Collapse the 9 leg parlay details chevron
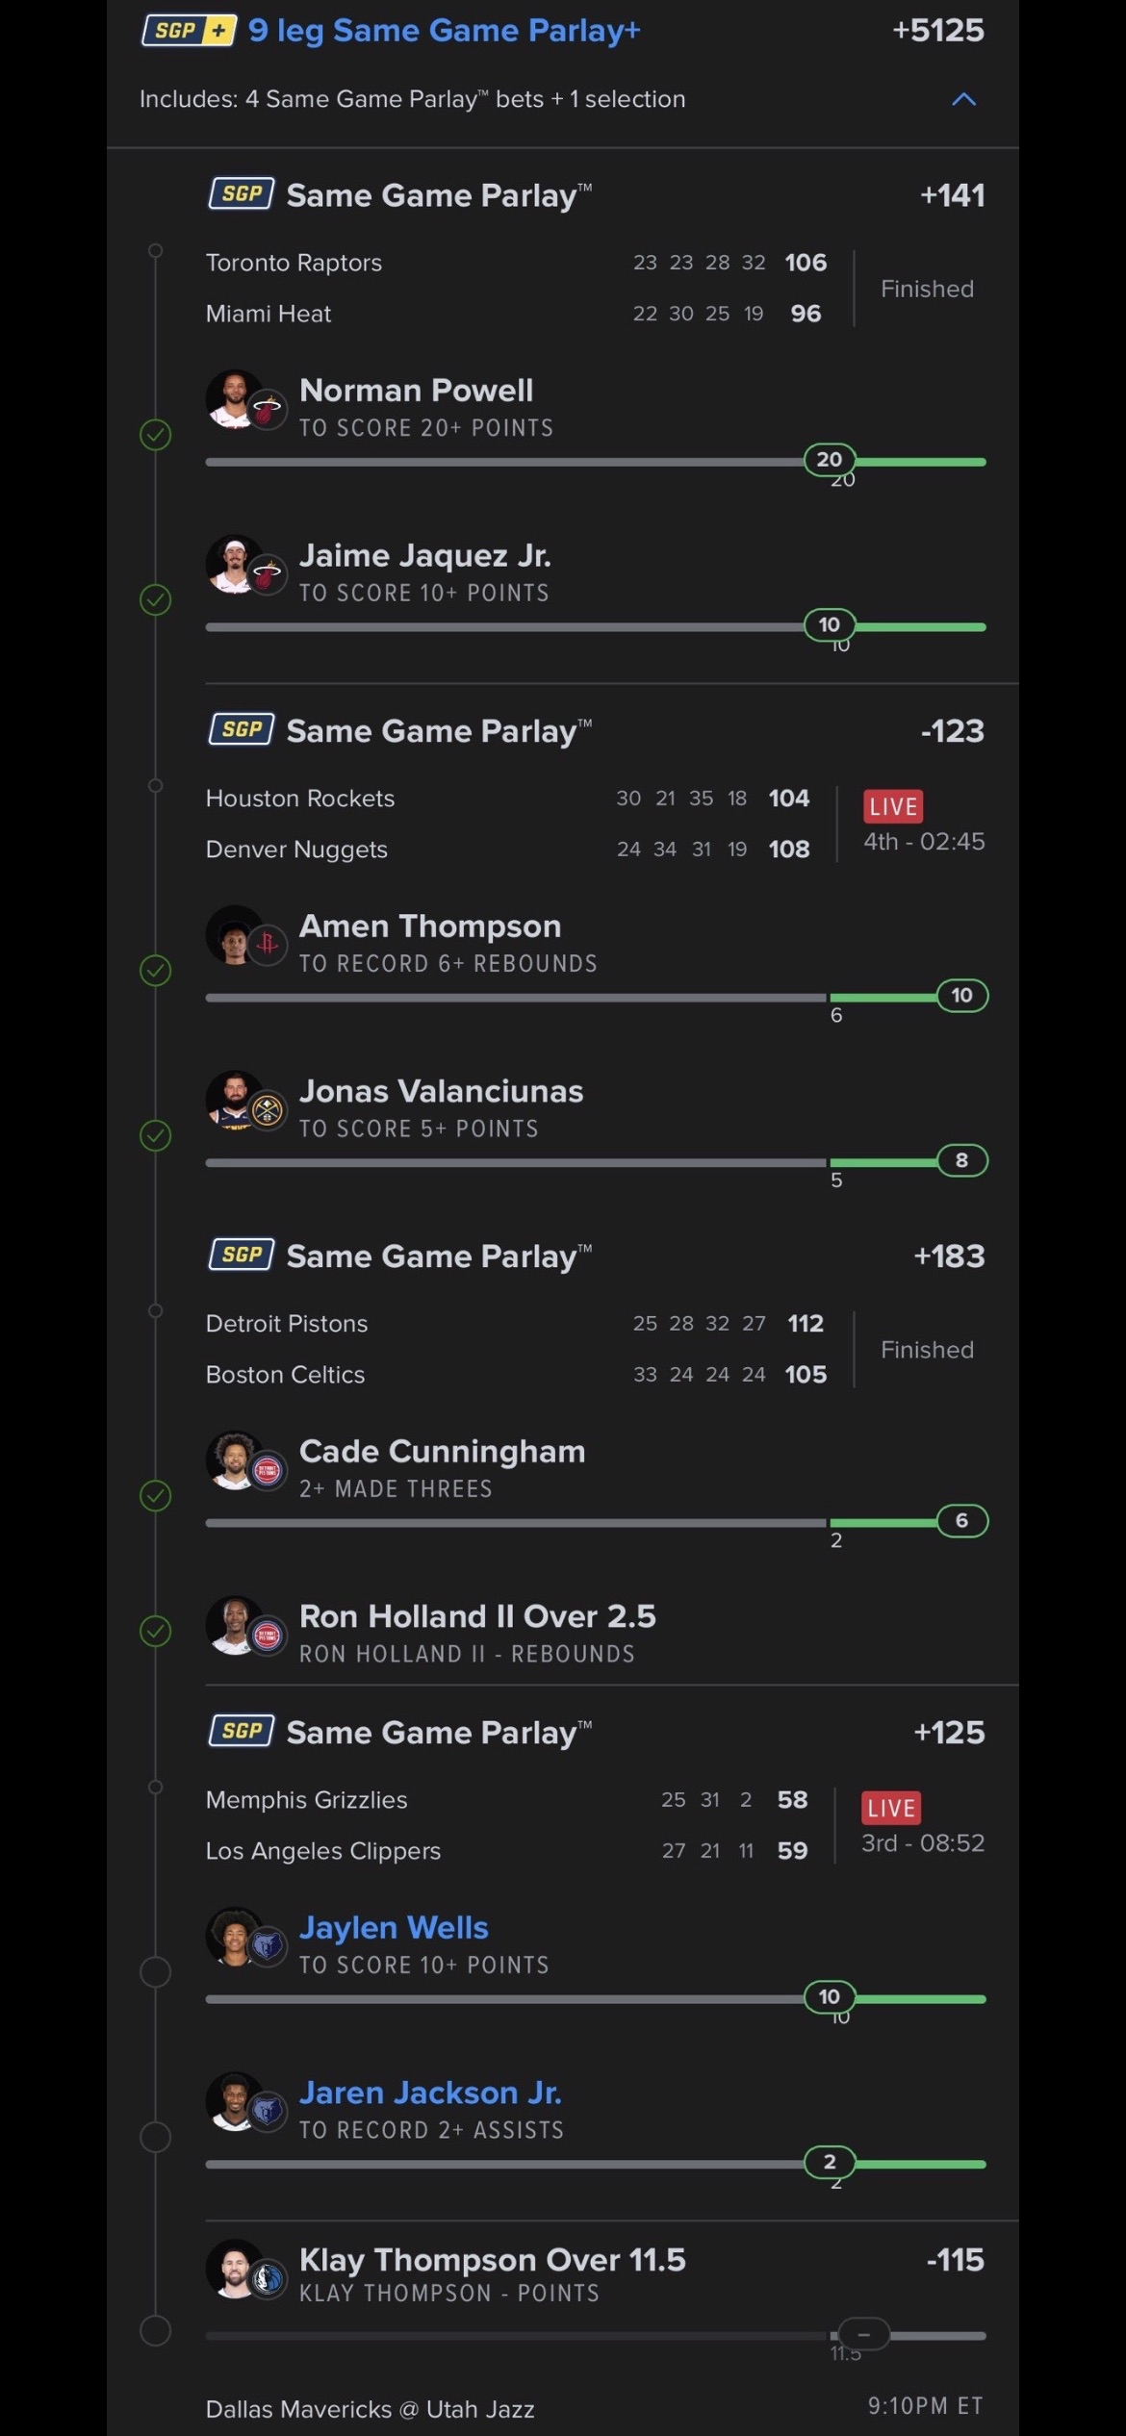Viewport: 1126px width, 2436px height. (x=963, y=99)
